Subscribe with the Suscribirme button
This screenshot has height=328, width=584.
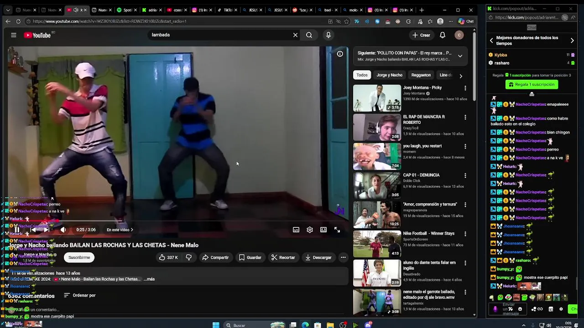pos(79,257)
